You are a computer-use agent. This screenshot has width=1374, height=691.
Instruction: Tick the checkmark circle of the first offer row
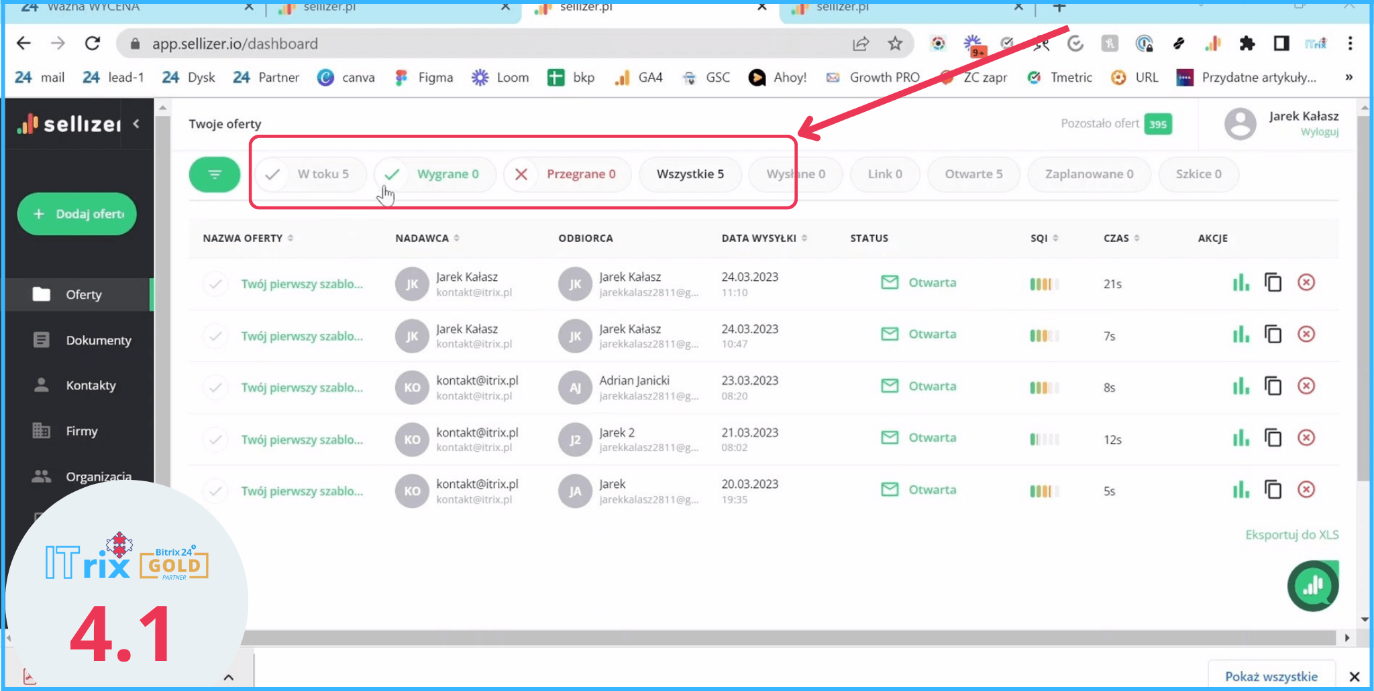[215, 284]
